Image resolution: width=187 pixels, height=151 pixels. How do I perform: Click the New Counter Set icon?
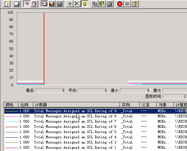pyautogui.click(x=7, y=4)
